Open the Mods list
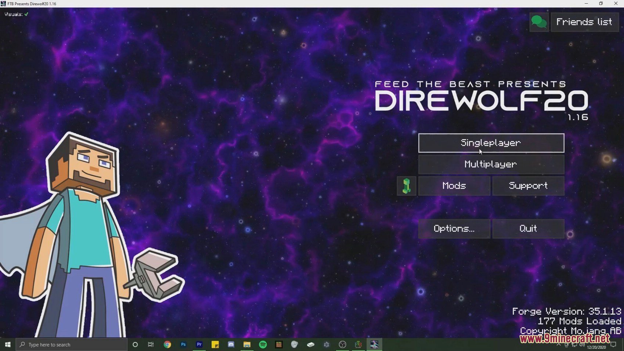 click(x=454, y=186)
